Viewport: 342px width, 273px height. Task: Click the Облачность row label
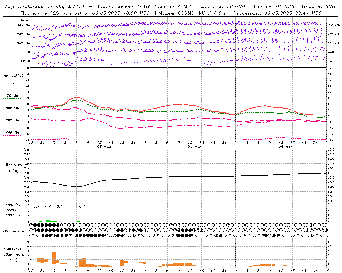(x=14, y=231)
